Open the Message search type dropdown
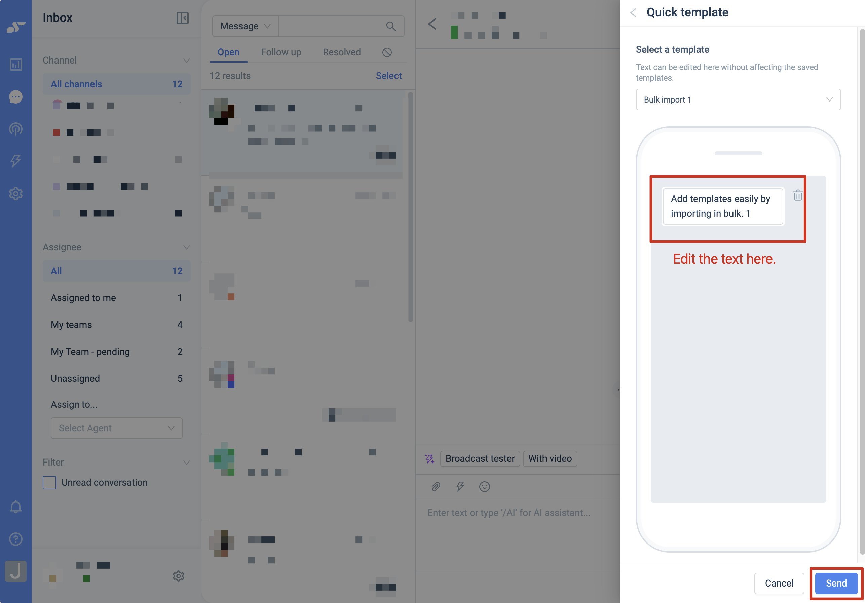 (245, 26)
